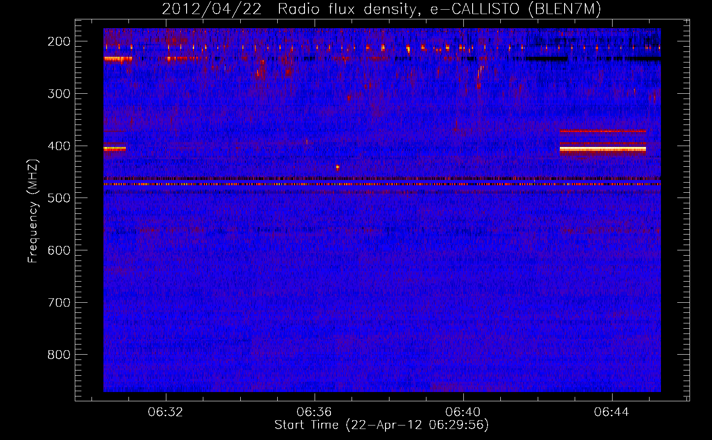This screenshot has width=712, height=440.
Task: Click the plot title "2012/04/22 Radio flux density, e-CALLISTO (BLEN7M)"
Action: pos(382,9)
